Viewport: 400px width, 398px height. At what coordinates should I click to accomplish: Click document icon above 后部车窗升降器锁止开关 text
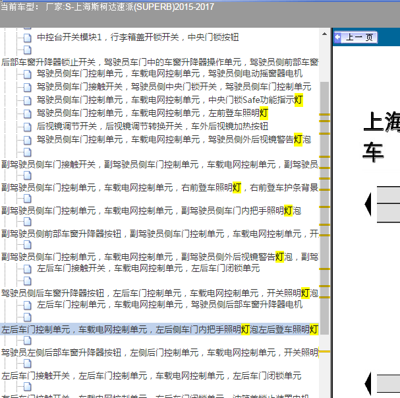coord(28,50)
